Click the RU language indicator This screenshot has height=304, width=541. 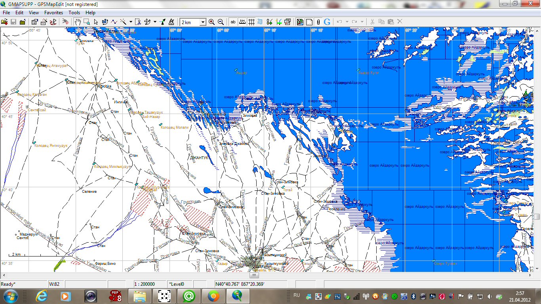296,295
